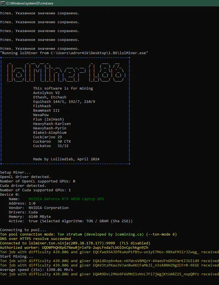This screenshot has height=285, width=219.
Task: Click Ton pool connection mode line
Action: click(x=88, y=234)
